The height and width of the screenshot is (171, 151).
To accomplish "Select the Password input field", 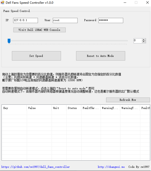I will [111, 20].
